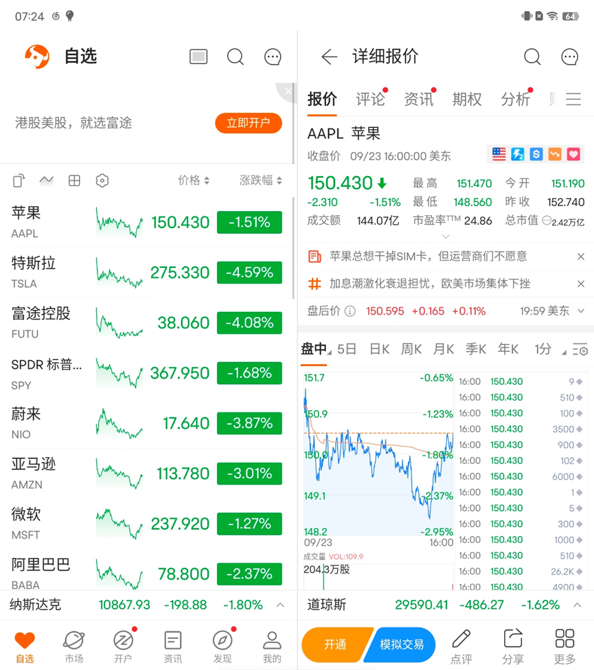Image resolution: width=594 pixels, height=670 pixels.
Task: Open the hamburger menu beside quote tabs
Action: (573, 99)
